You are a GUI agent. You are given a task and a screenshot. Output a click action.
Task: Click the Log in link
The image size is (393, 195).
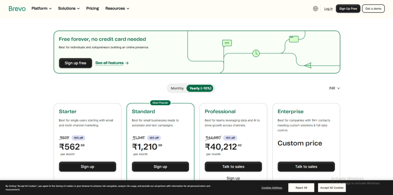(328, 9)
